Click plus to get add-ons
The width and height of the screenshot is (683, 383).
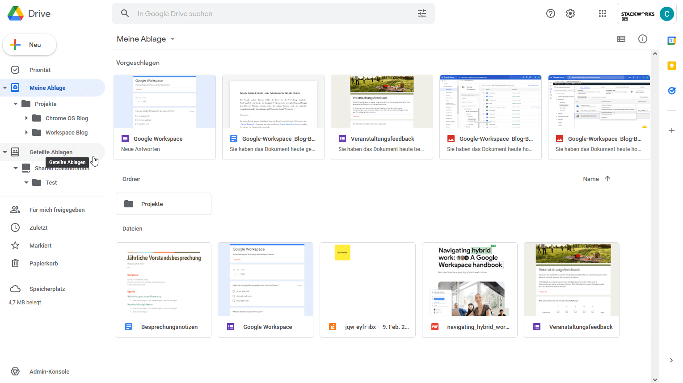coord(671,130)
